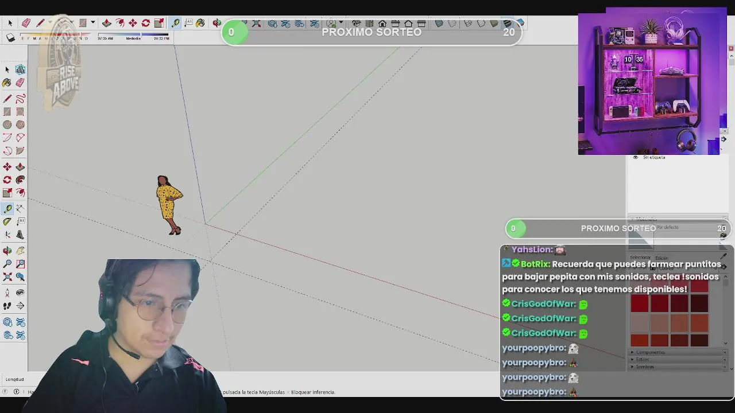Adjust the shadow time of day slider
Viewport: 735px width, 413px height.
[x=133, y=36]
